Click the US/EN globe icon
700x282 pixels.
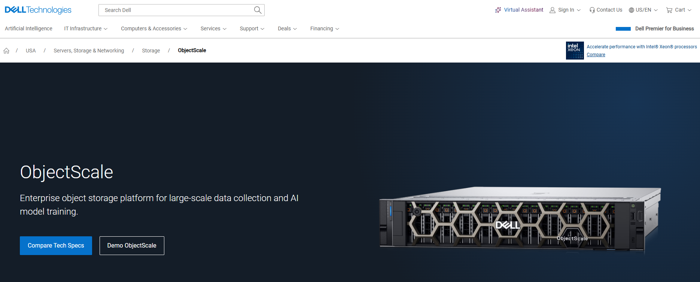[631, 10]
